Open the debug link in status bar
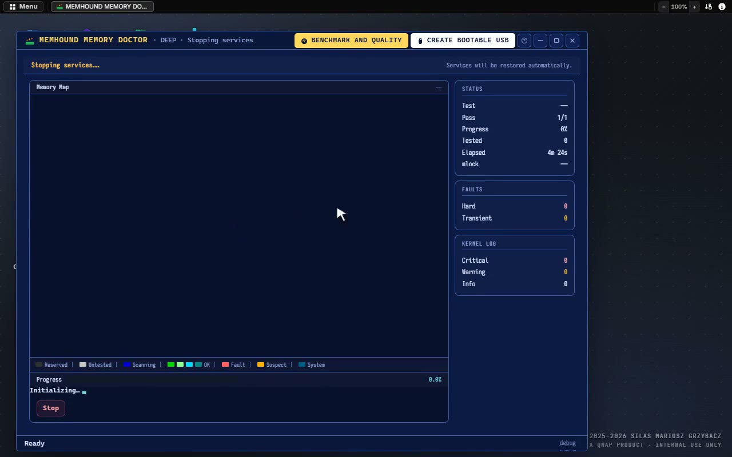 pyautogui.click(x=567, y=443)
